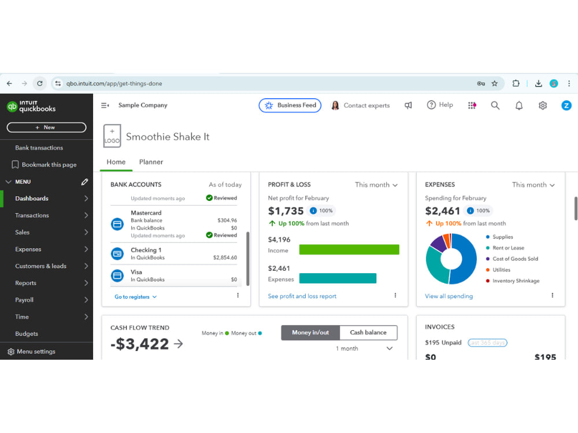Image resolution: width=578 pixels, height=433 pixels.
Task: Collapse the MENU section chevron
Action: click(x=9, y=182)
